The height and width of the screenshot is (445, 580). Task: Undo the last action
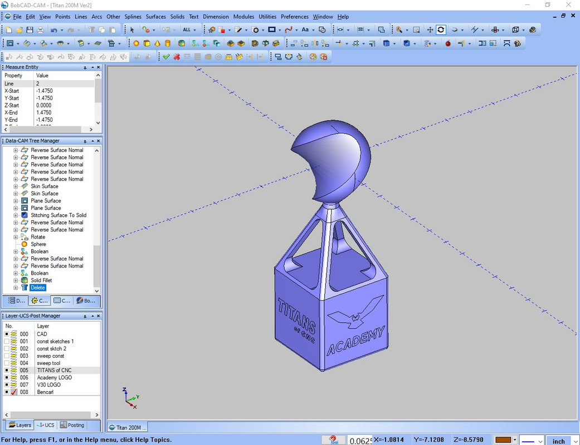point(54,30)
